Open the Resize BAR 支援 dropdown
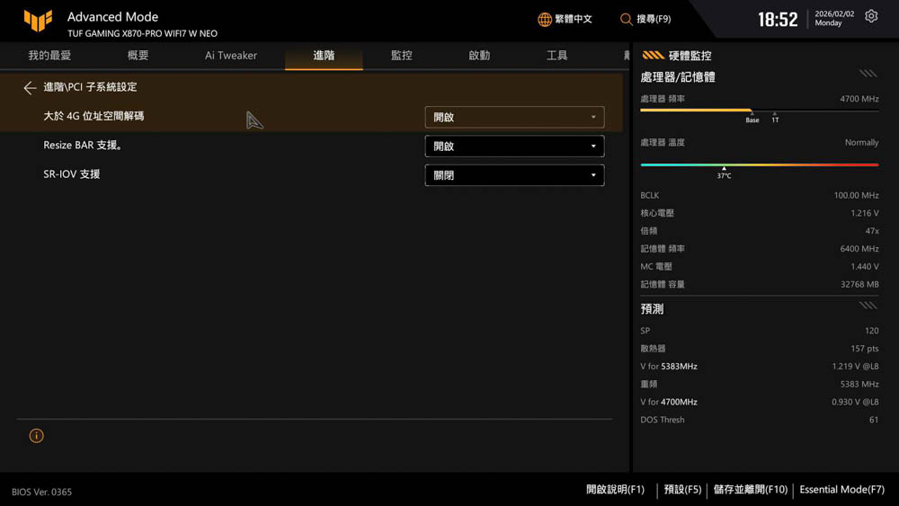This screenshot has height=506, width=899. coord(513,146)
